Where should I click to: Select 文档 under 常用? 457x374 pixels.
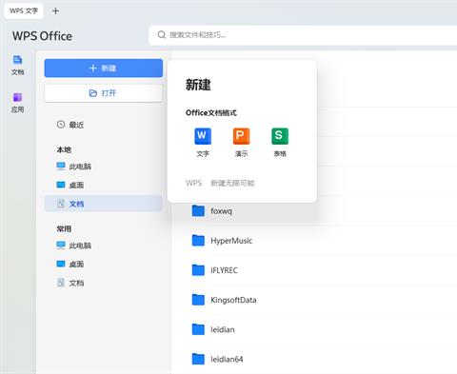coord(104,283)
